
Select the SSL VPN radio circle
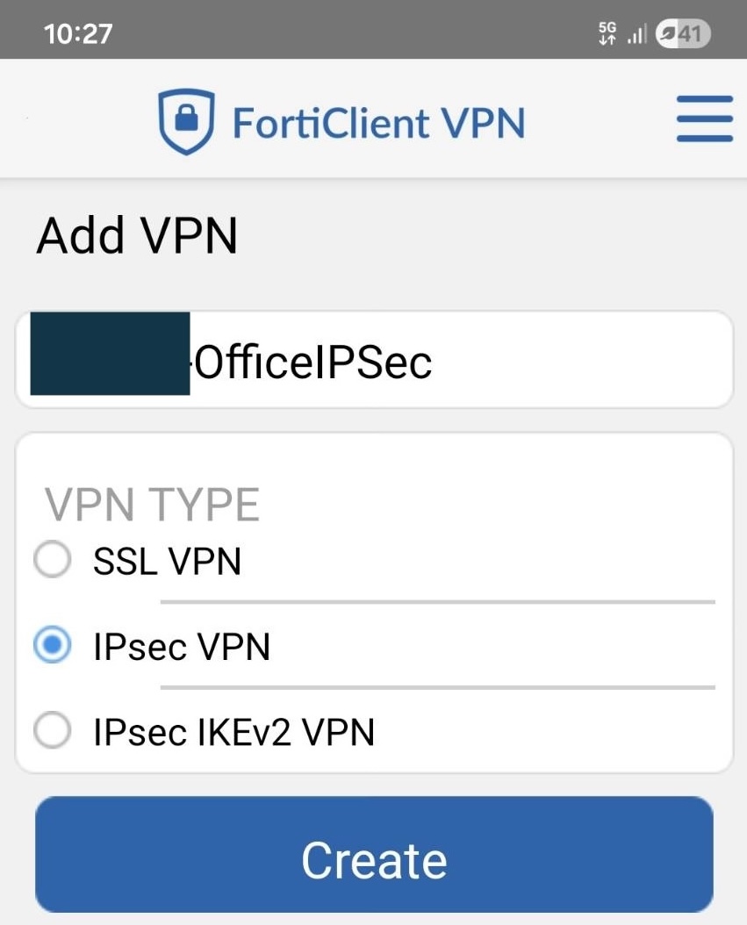tap(52, 561)
